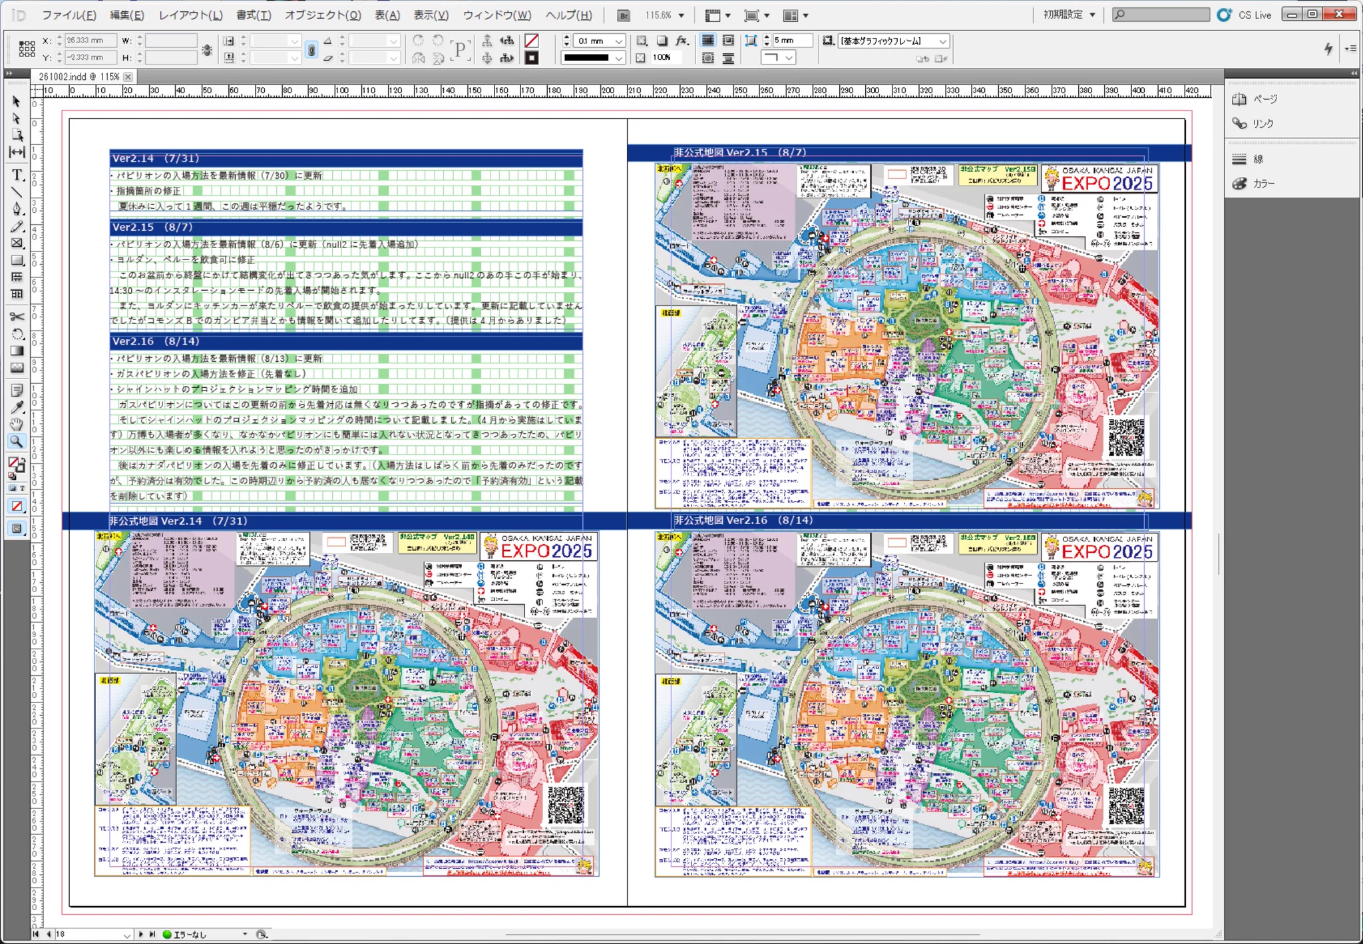The image size is (1363, 944).
Task: Select the Gap tool
Action: pos(17,152)
